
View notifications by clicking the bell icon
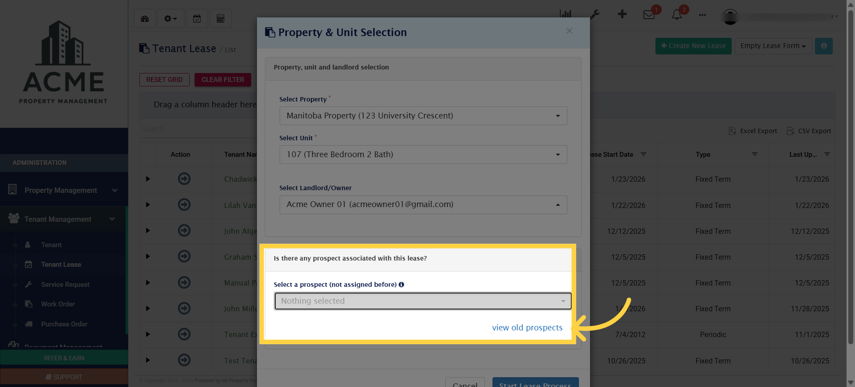[676, 15]
